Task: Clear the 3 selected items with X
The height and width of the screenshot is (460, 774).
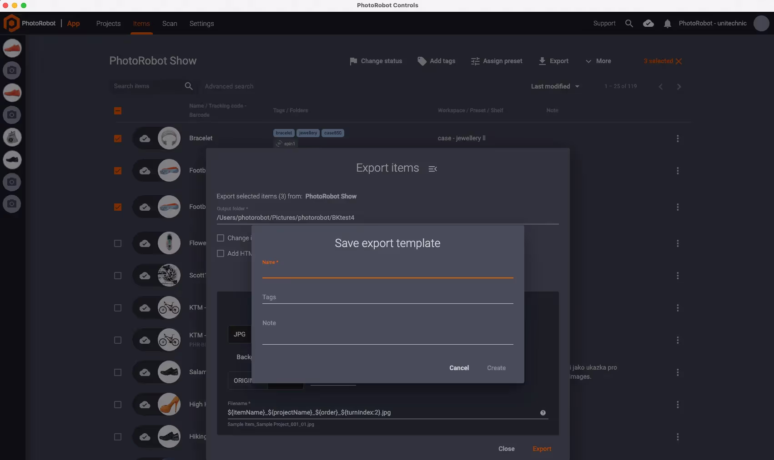Action: pos(679,61)
